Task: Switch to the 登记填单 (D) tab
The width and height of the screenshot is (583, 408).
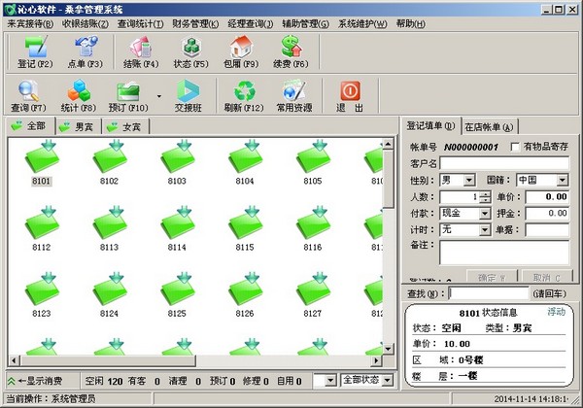Action: coord(430,126)
